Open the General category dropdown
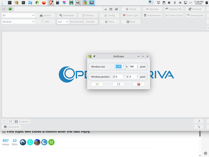The image size is (209, 157). pyautogui.click(x=19, y=22)
